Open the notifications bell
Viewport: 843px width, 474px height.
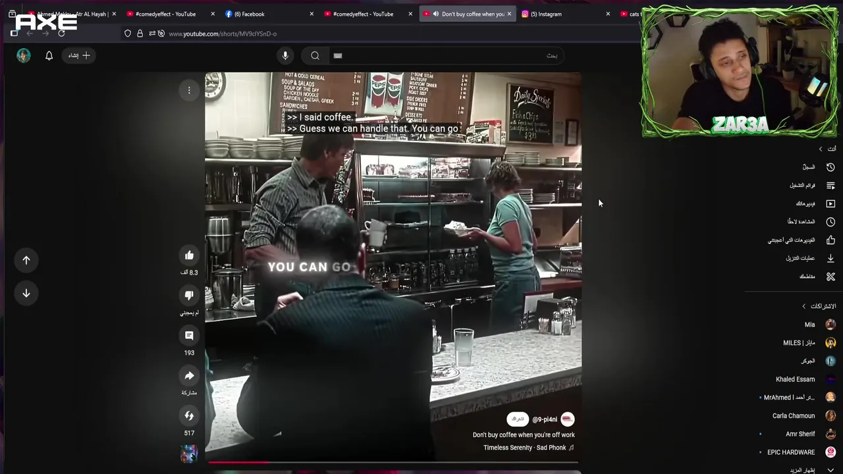[x=49, y=55]
